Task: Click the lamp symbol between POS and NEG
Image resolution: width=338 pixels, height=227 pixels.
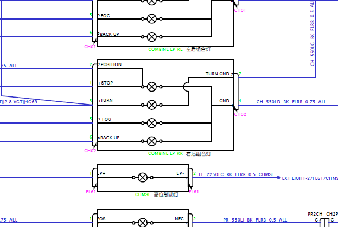Action: click(143, 223)
